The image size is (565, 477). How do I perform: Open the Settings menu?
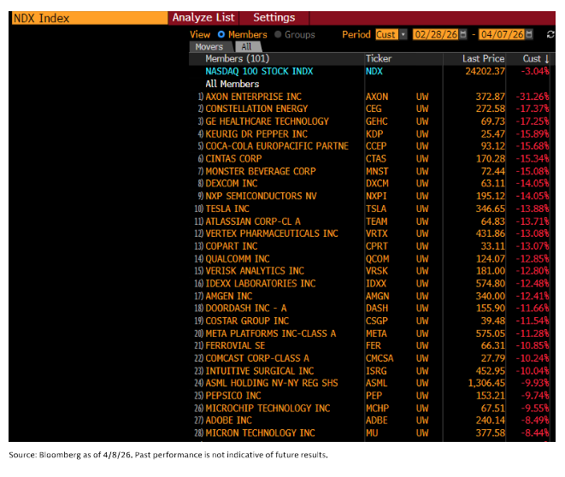(x=274, y=17)
